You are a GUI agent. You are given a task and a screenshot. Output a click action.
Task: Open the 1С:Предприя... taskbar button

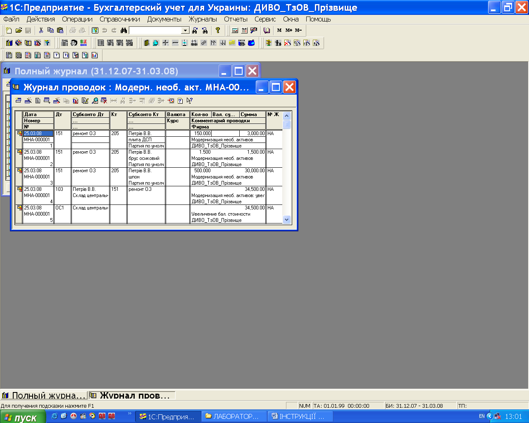pyautogui.click(x=168, y=416)
